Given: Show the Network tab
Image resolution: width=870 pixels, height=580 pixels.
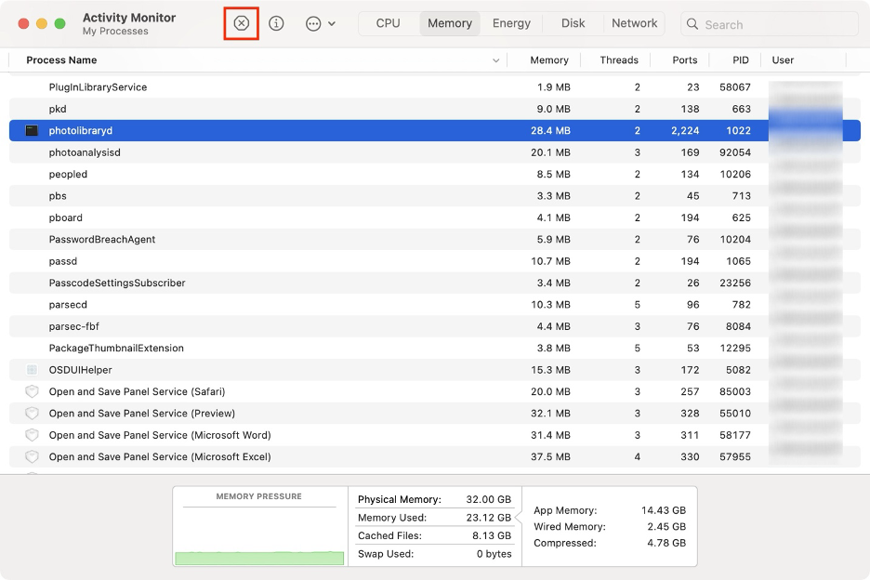Looking at the screenshot, I should pyautogui.click(x=635, y=23).
